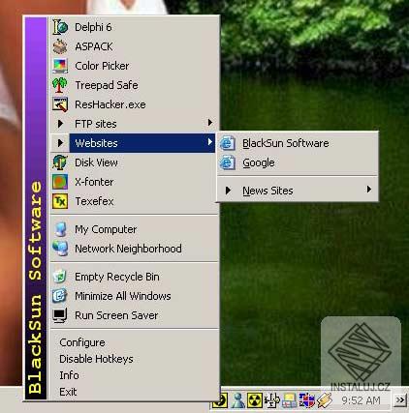Click the Minimize All Windows label

[123, 296]
